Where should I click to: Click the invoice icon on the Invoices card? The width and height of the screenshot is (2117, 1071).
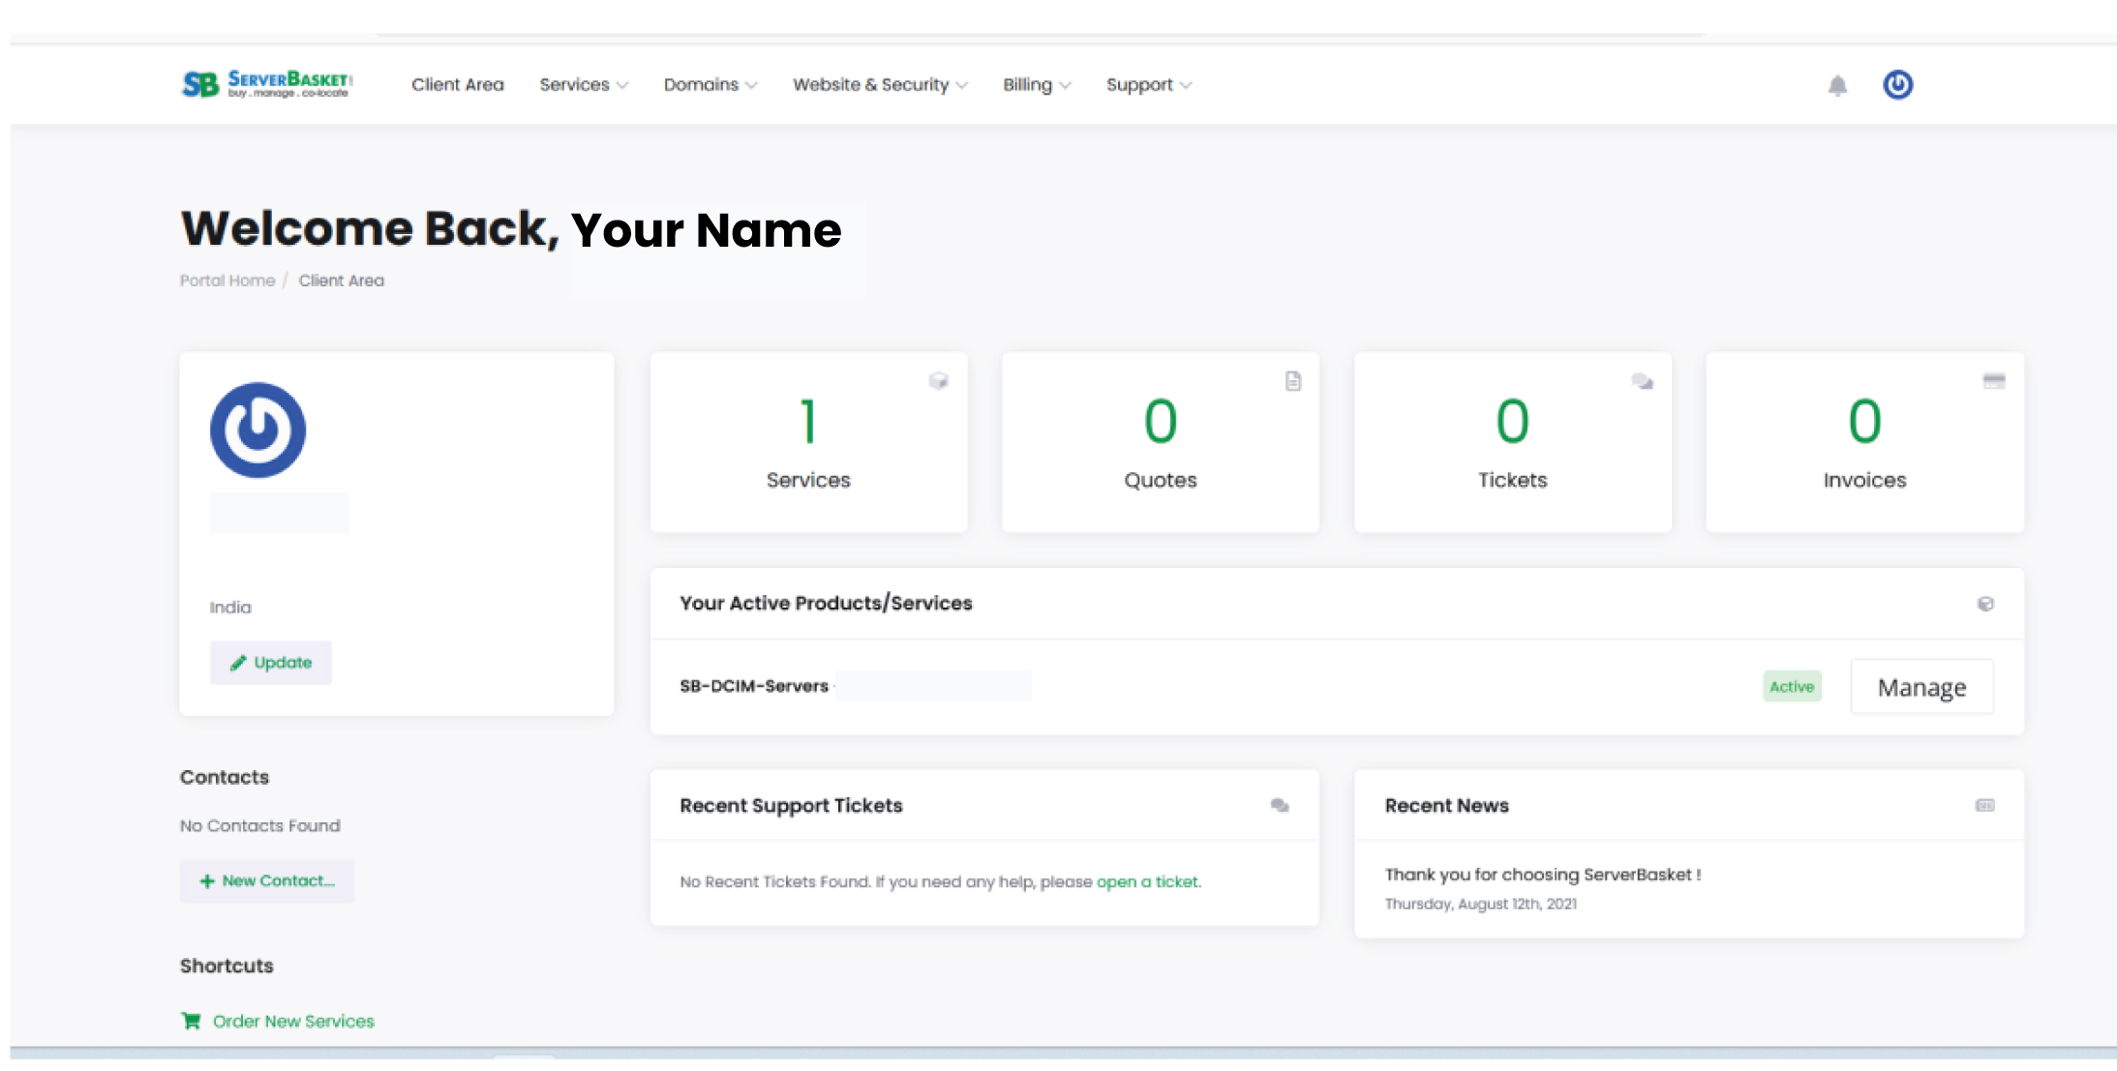coord(1994,381)
